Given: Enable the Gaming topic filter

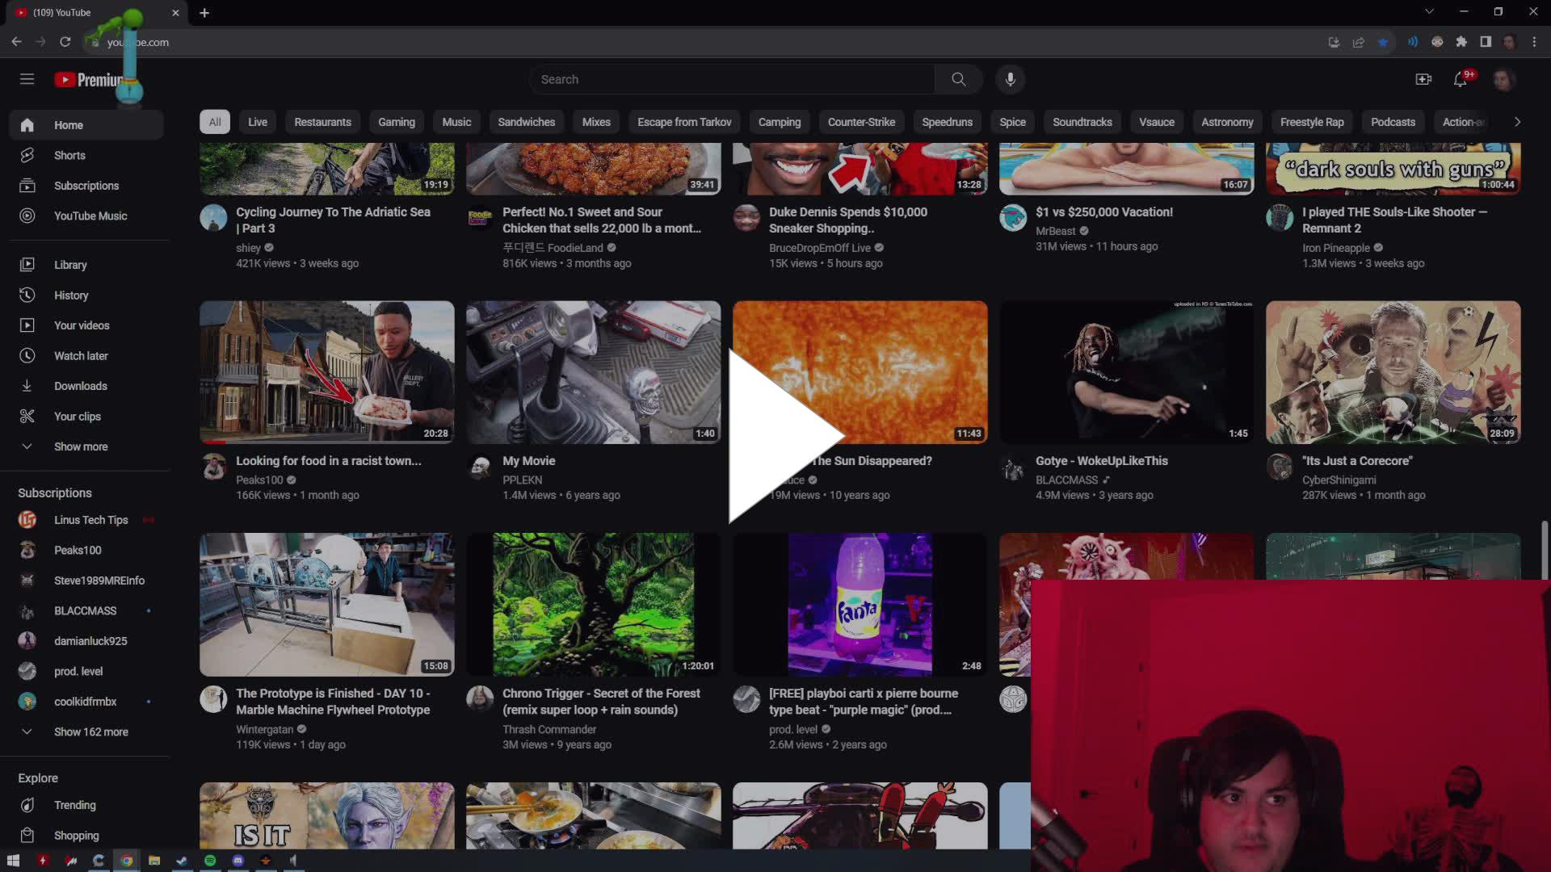Looking at the screenshot, I should (x=396, y=121).
